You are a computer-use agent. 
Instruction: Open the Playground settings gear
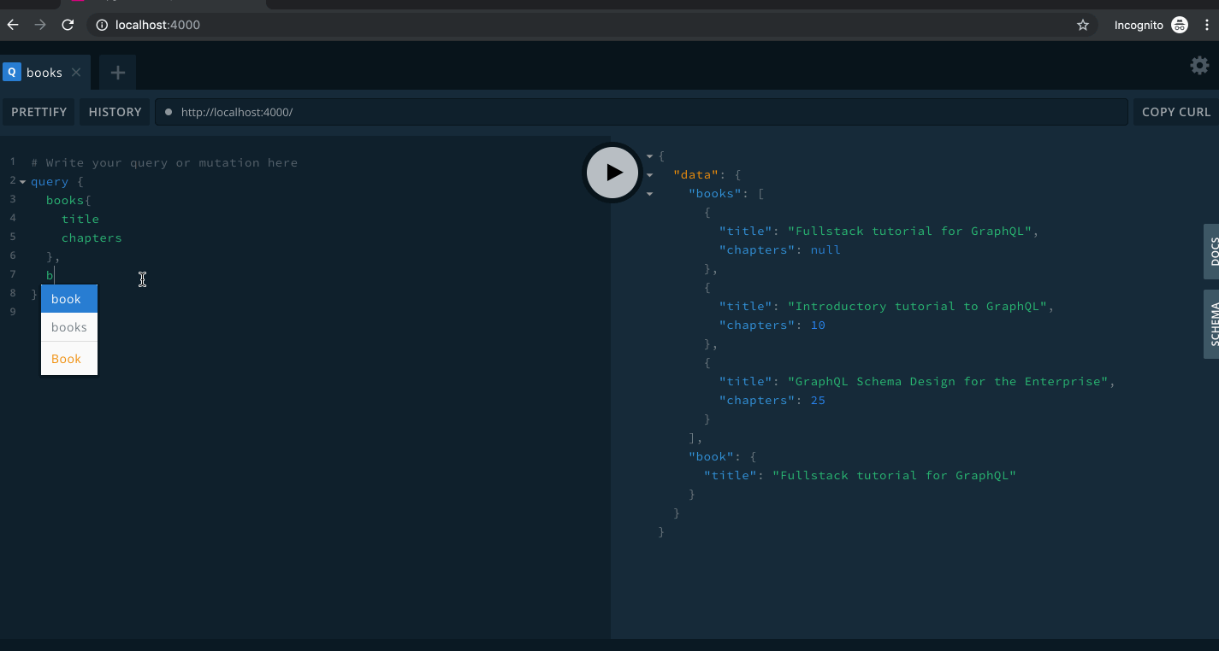1198,65
